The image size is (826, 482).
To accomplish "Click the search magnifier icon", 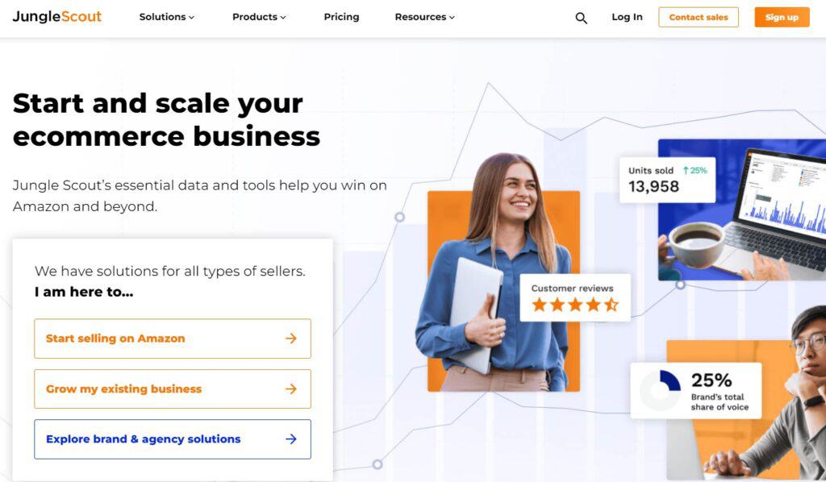I will point(581,18).
